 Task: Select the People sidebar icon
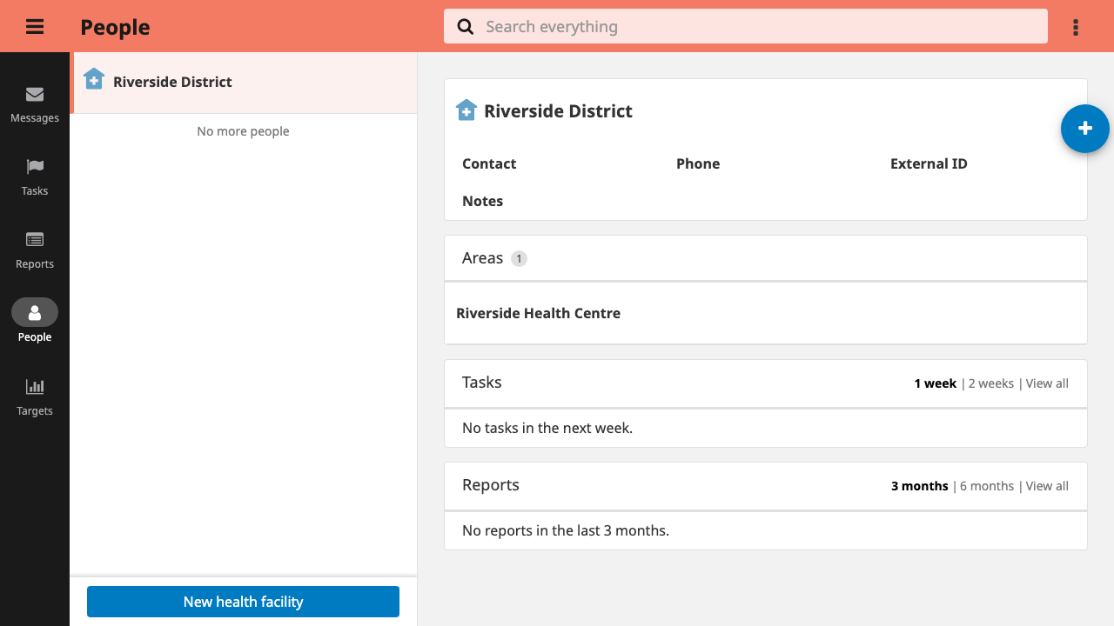pyautogui.click(x=35, y=312)
